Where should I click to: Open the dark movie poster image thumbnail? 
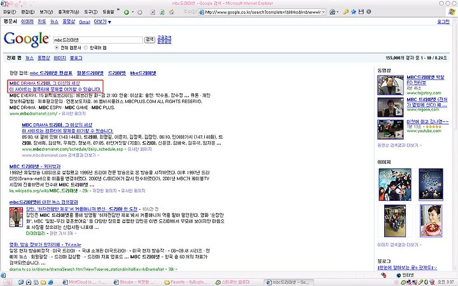click(x=431, y=184)
